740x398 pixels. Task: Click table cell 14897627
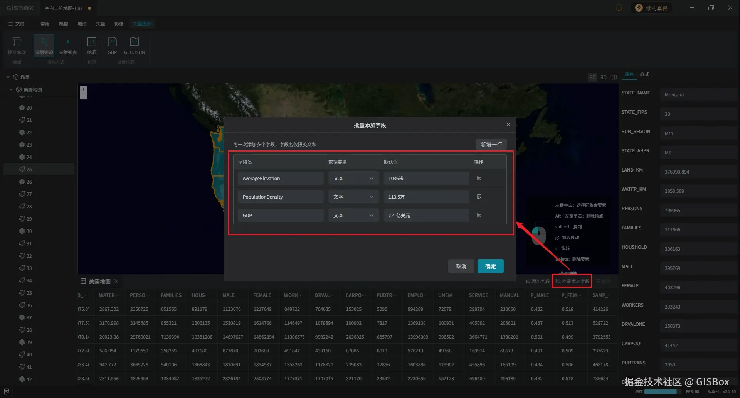(x=233, y=337)
